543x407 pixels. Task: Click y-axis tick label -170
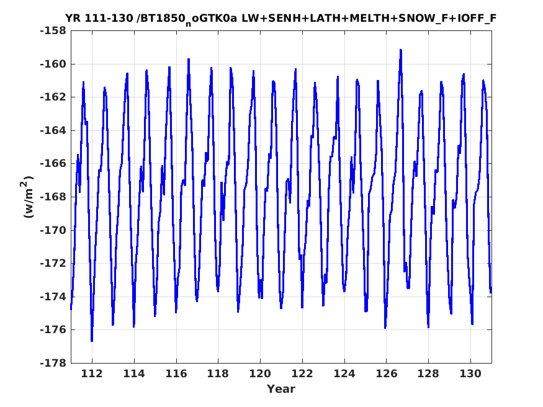click(x=53, y=230)
